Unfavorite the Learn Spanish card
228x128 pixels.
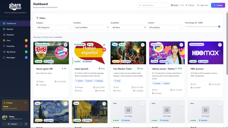pos(104,49)
